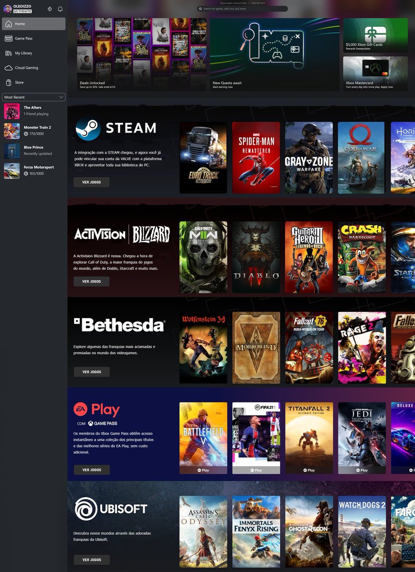Open Fallout 76 cover
The width and height of the screenshot is (415, 572).
point(309,348)
